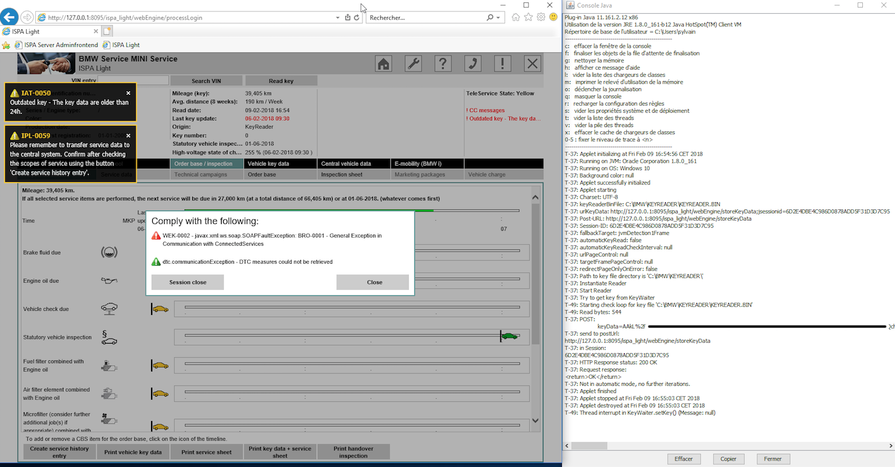The image size is (895, 467).
Task: Open the Inspection sheet sub-tab
Action: (353, 175)
